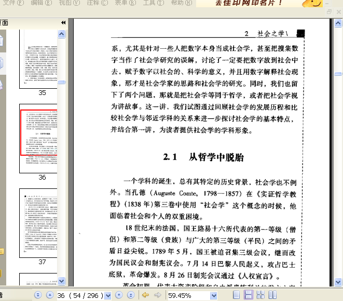The width and height of the screenshot is (343, 301).
Task: Open page 37 thumbnail
Action: tap(38, 223)
